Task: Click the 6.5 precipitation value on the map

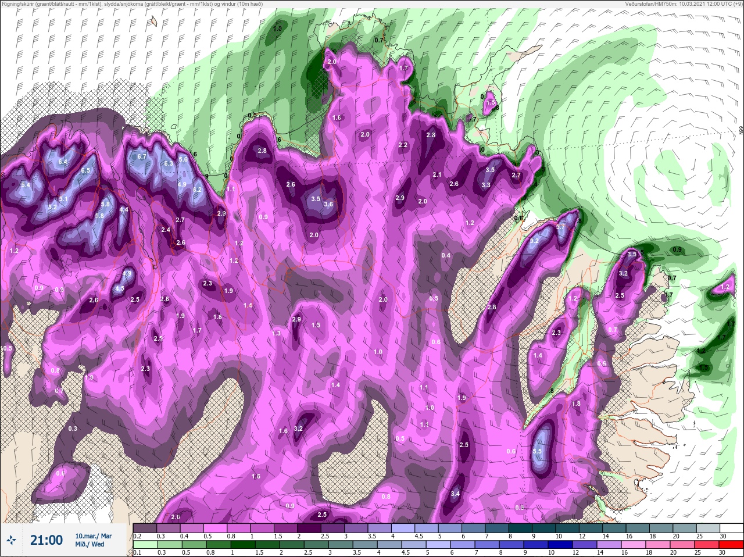Action: point(85,170)
